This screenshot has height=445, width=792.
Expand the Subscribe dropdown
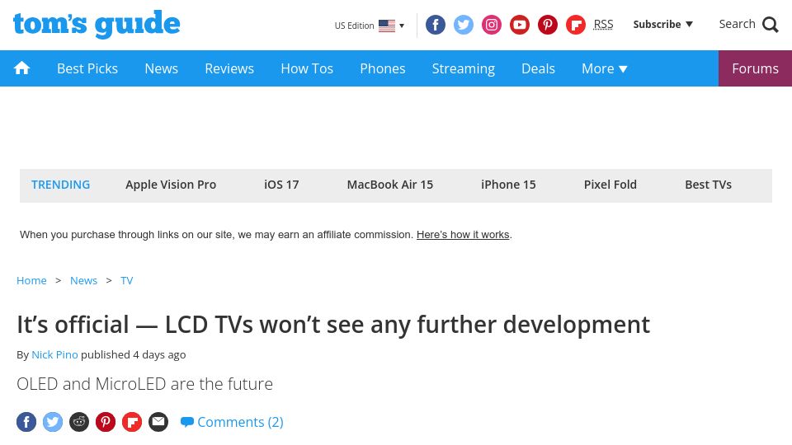pos(662,24)
